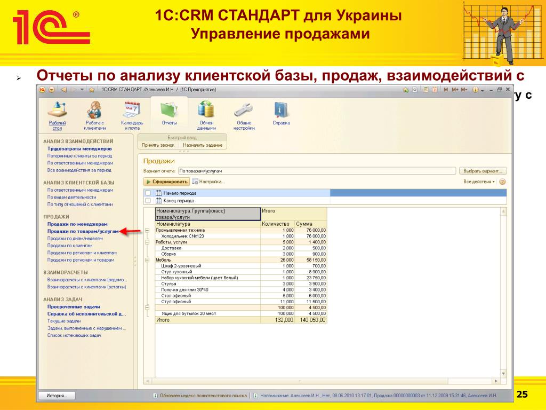Click the info icon beside Напоминание message
Viewport: 546px width, 410px height.
(x=255, y=396)
